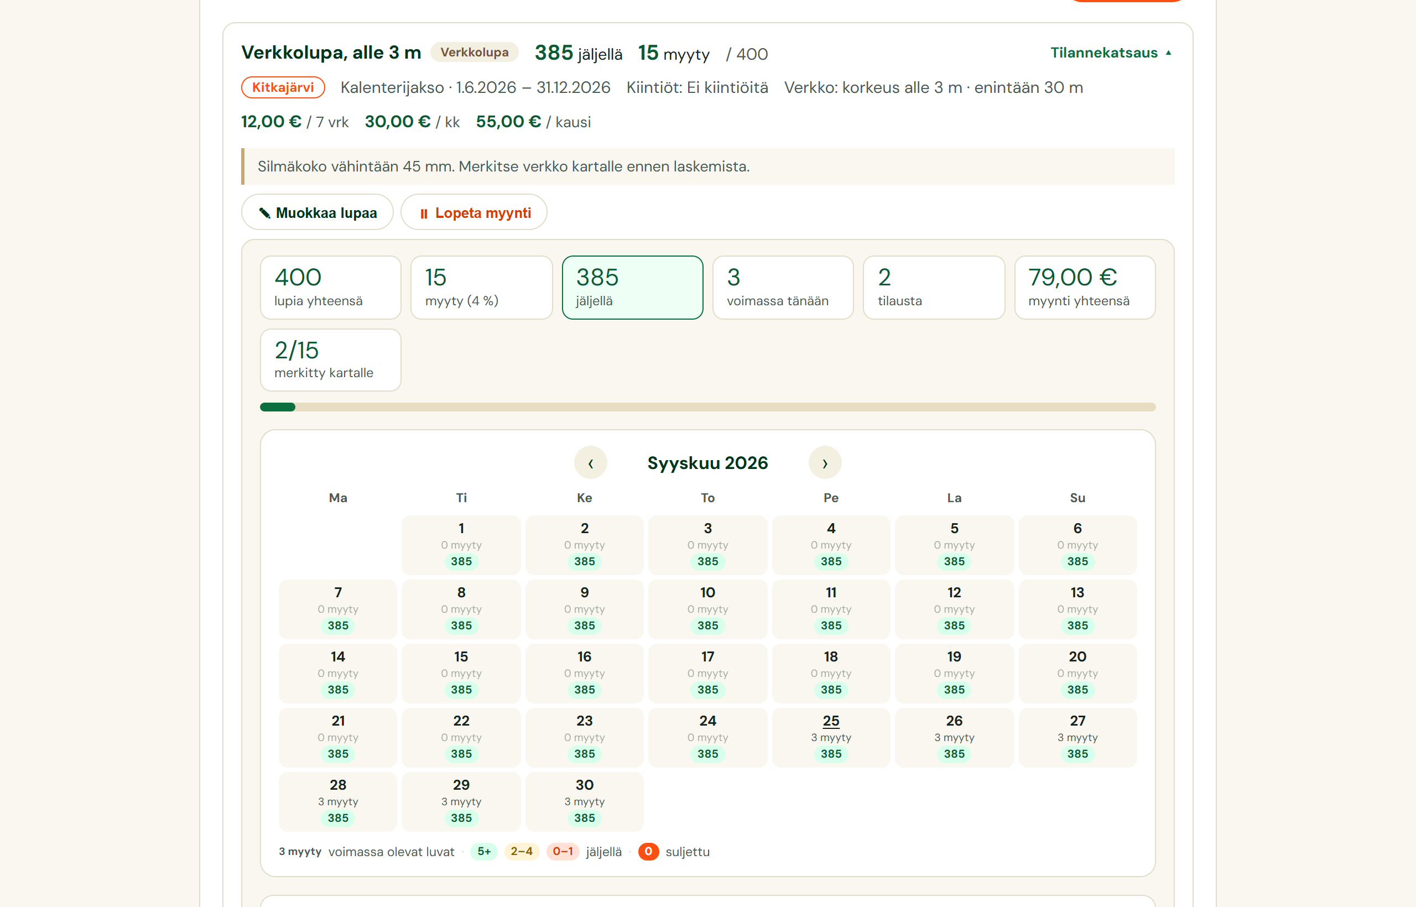Screen dimensions: 1416x907
Task: Click the Silmäkoko vähintään 45 mm note
Action: (708, 166)
